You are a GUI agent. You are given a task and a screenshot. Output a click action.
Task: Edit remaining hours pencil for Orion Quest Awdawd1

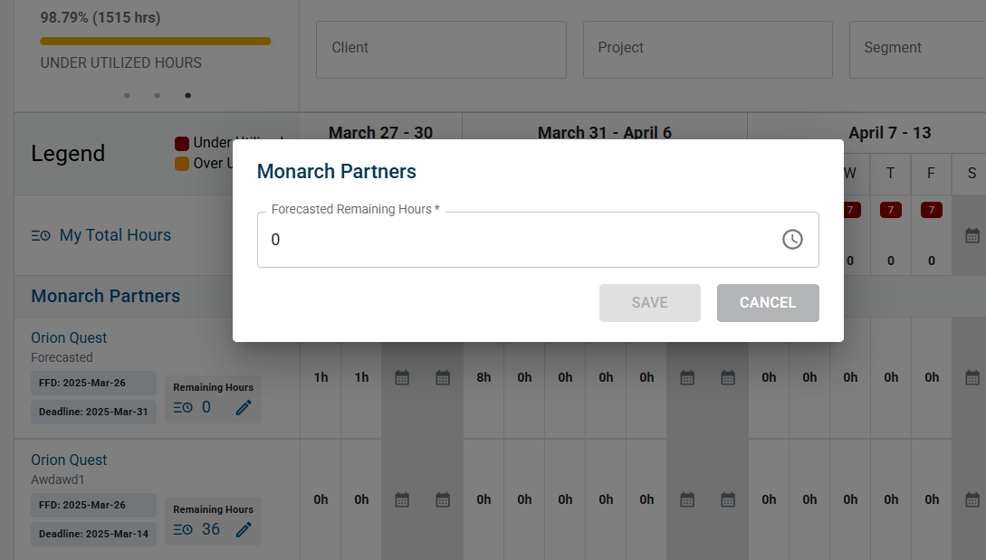244,529
